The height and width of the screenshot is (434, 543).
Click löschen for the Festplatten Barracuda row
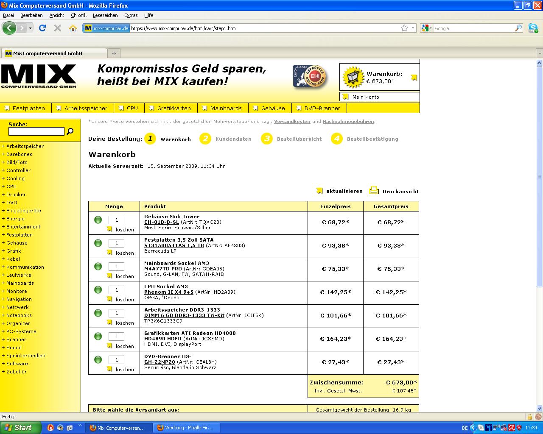125,253
